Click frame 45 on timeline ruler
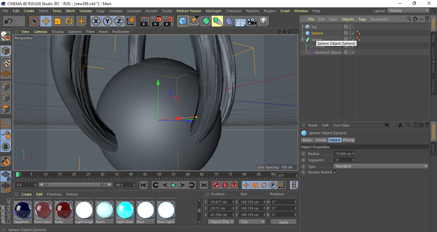This screenshot has height=232, width=437. coord(145,174)
